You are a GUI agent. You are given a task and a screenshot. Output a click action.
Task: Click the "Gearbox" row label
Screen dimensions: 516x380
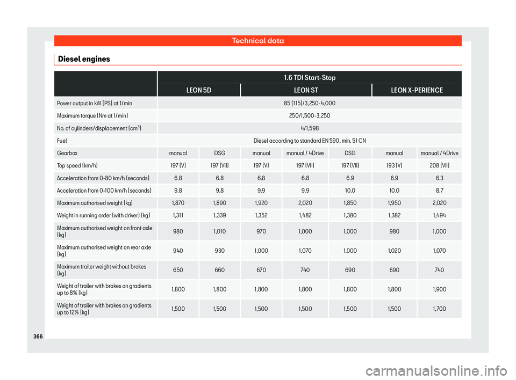pos(67,153)
